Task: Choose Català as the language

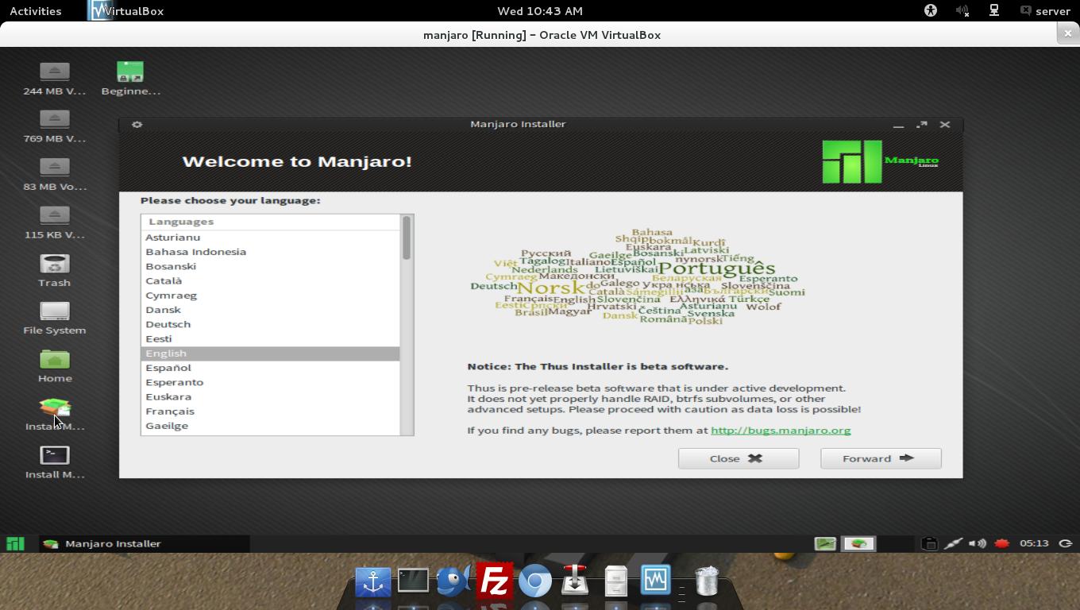Action: (271, 280)
